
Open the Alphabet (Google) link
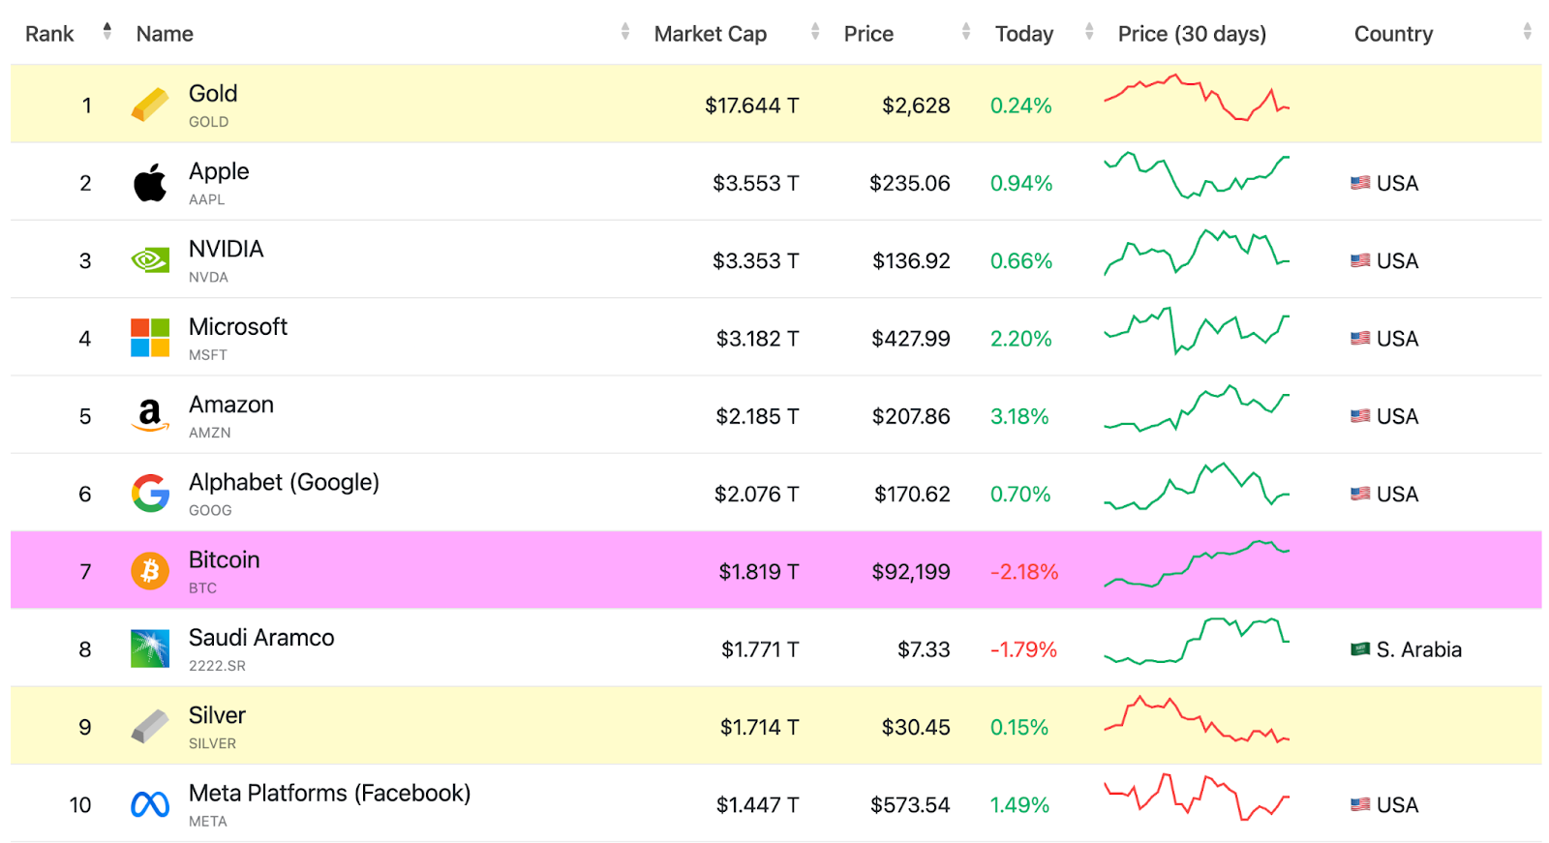284,482
